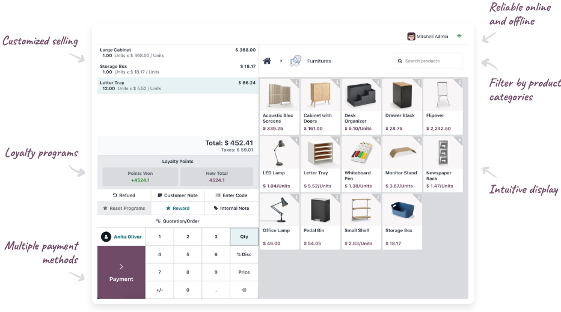Click the Furnitures category icon
The image size is (561, 312).
click(x=295, y=61)
